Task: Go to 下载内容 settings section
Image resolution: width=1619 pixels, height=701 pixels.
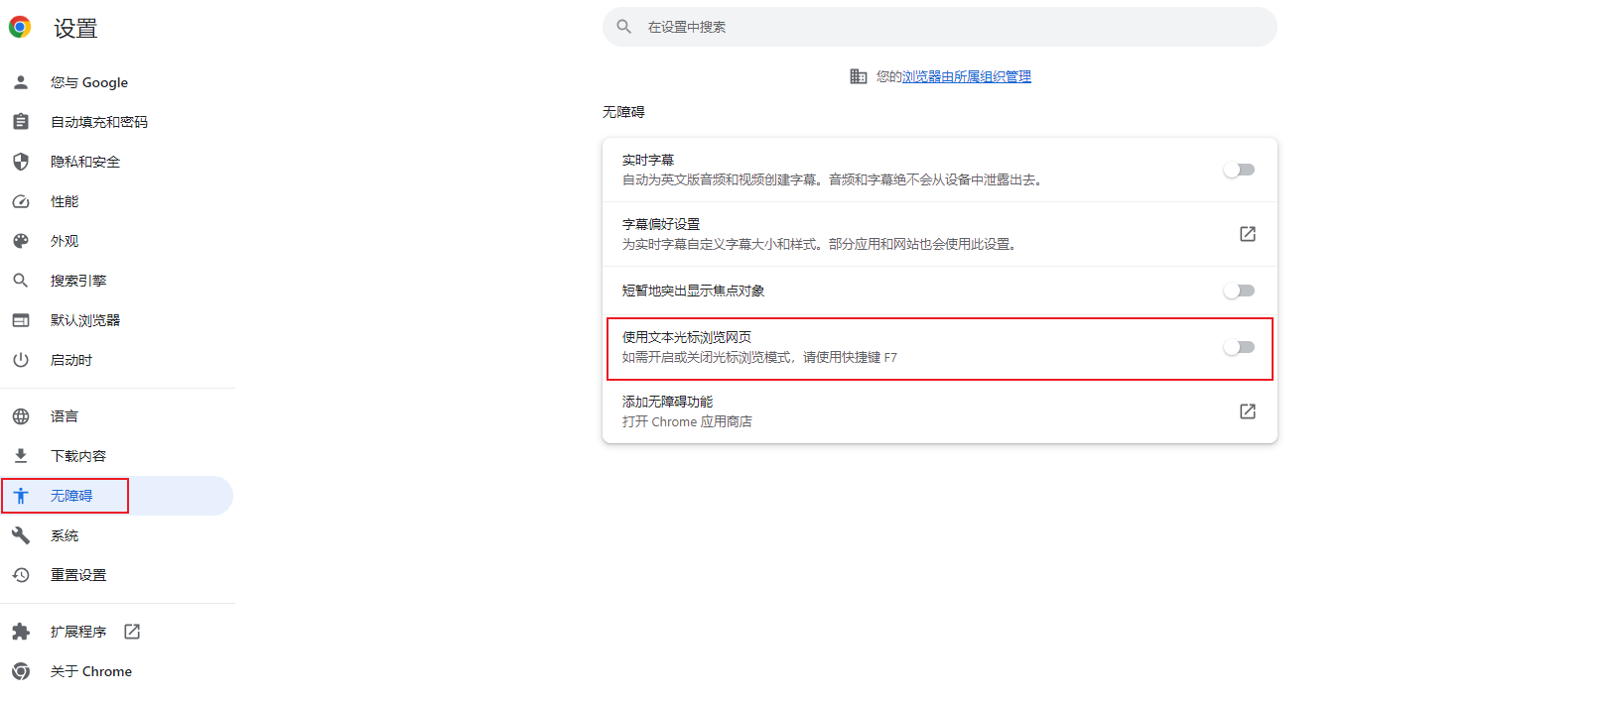Action: pos(78,456)
